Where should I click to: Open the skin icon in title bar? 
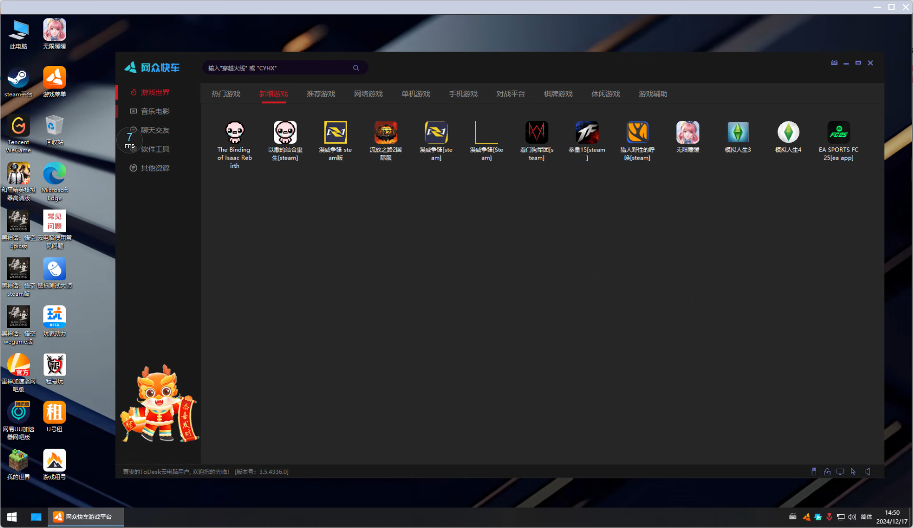[x=834, y=63]
